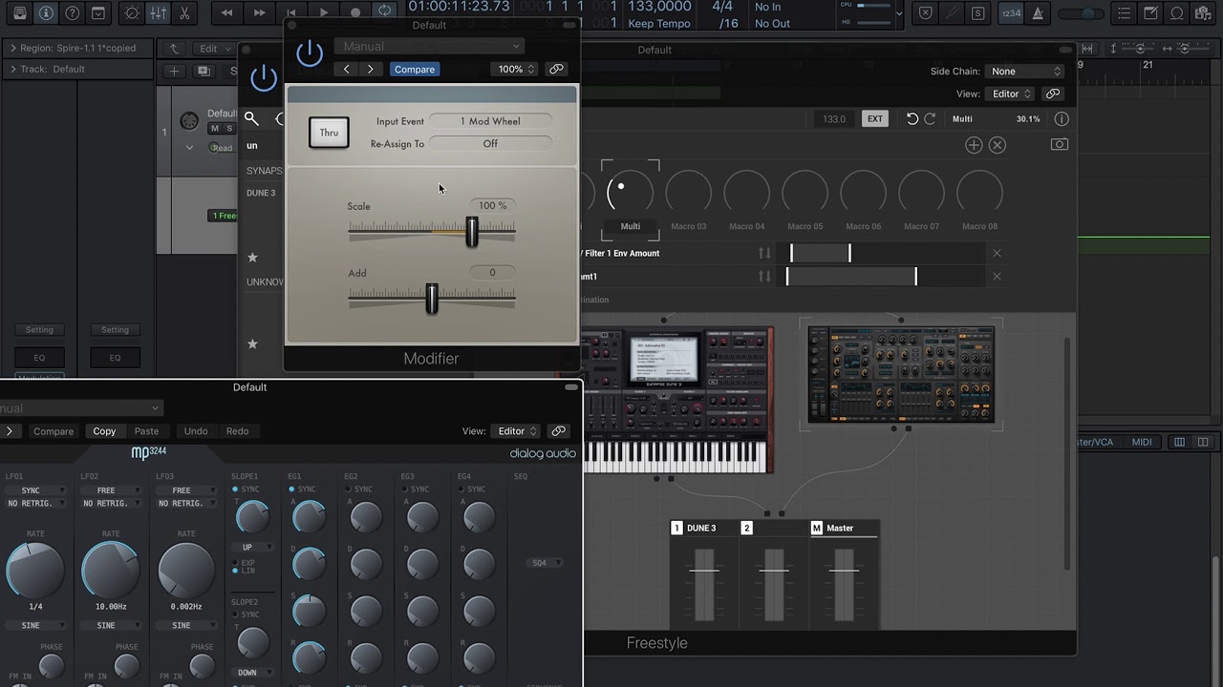
Task: Click the Rewind transport button
Action: tap(226, 12)
